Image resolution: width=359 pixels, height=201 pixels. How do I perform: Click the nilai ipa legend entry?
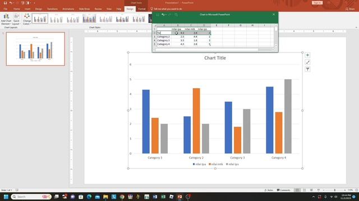[200, 164]
